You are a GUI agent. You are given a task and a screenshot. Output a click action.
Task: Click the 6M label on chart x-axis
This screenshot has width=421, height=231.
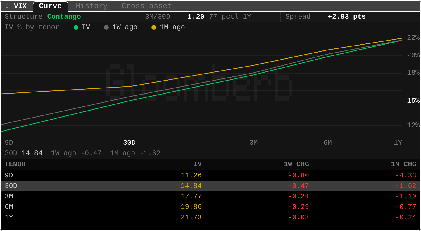click(327, 143)
